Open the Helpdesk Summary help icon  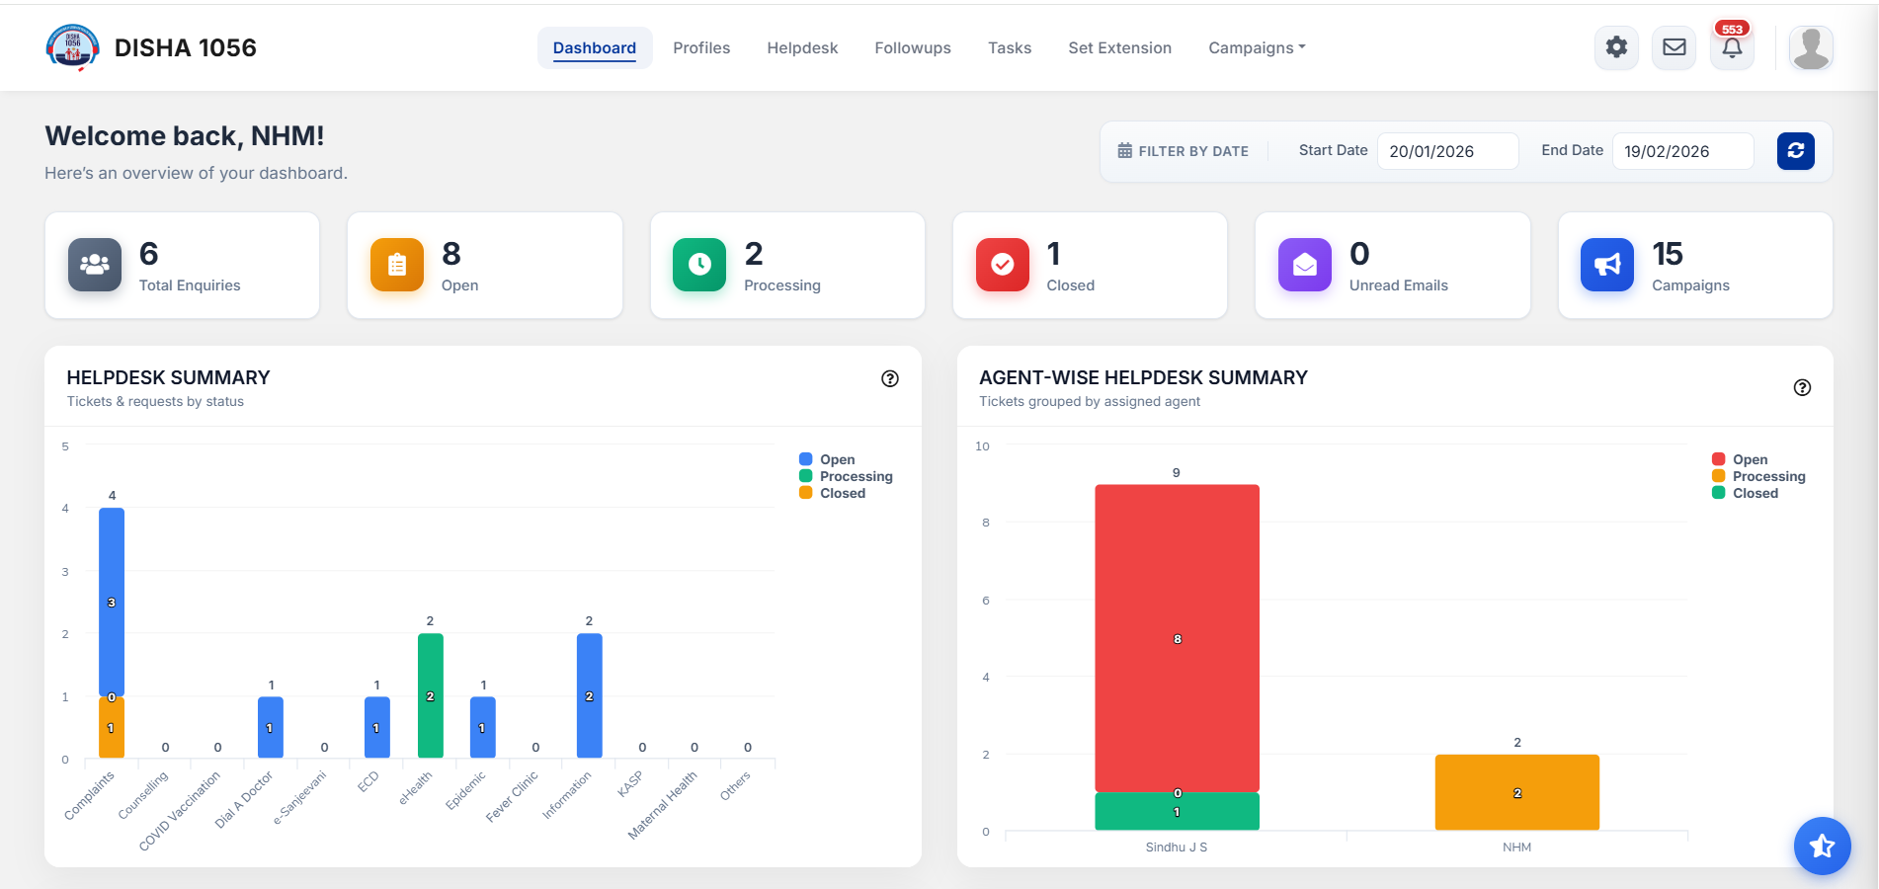click(x=889, y=378)
